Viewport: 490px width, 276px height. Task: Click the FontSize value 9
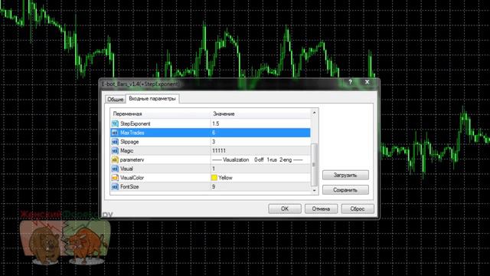(214, 186)
